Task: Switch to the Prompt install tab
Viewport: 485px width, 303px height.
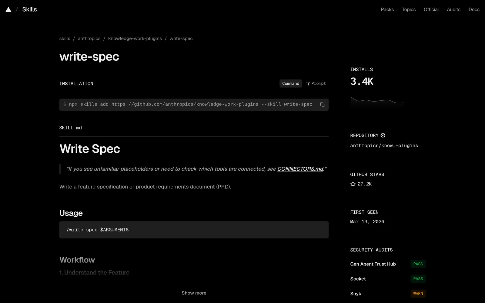Action: click(316, 84)
